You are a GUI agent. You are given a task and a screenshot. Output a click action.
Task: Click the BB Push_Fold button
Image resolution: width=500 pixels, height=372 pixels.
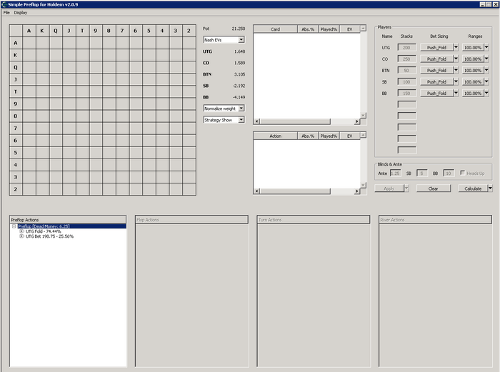click(x=436, y=94)
